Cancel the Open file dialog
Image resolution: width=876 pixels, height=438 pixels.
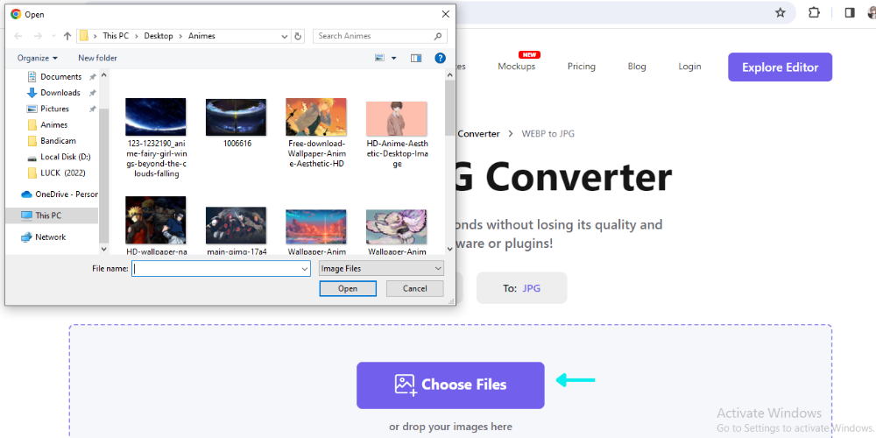415,289
